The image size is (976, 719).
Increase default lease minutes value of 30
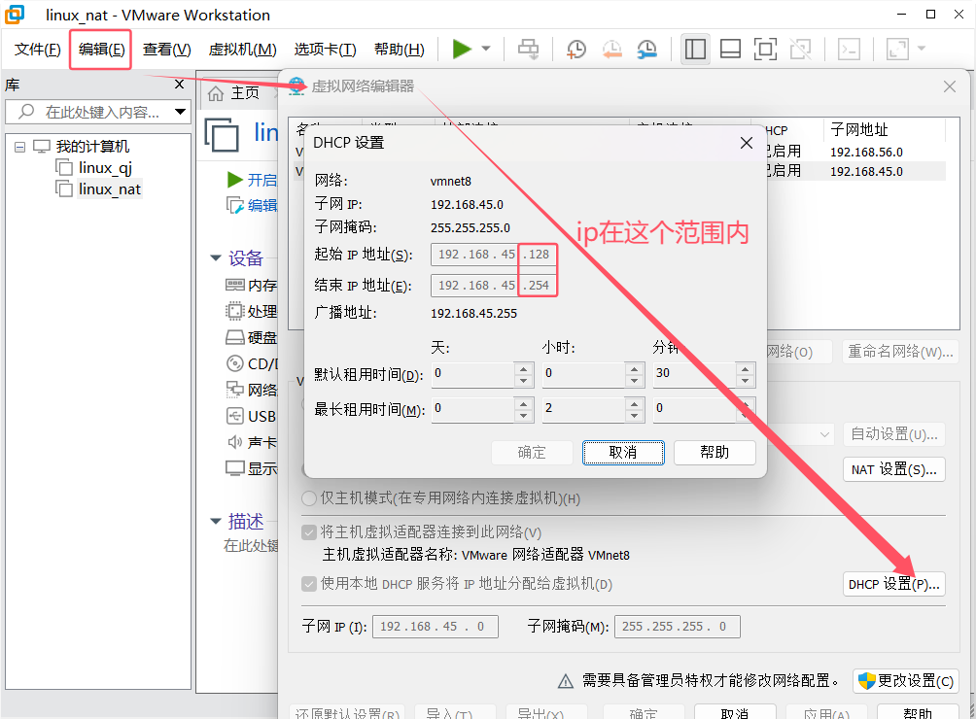click(x=745, y=368)
